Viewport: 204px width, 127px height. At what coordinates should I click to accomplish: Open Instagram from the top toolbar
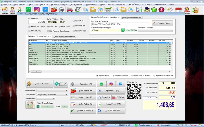tap(37, 10)
